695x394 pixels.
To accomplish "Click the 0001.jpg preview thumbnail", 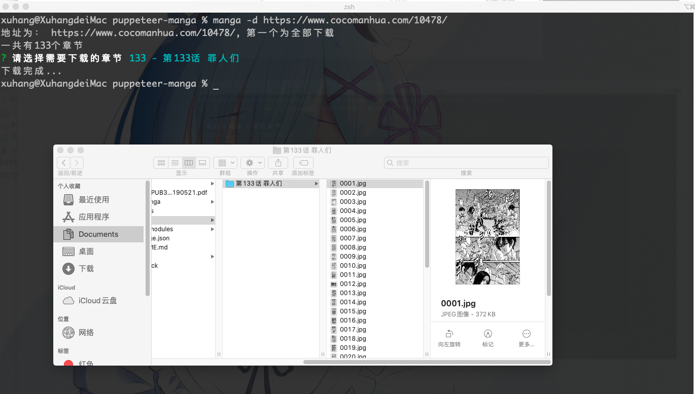I will (x=488, y=237).
